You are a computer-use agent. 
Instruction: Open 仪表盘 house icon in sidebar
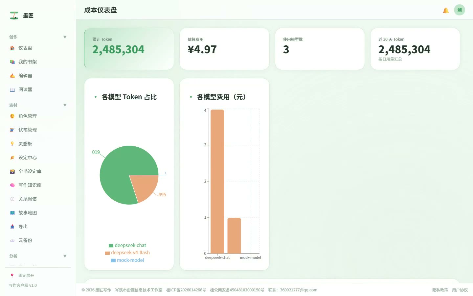tap(12, 48)
